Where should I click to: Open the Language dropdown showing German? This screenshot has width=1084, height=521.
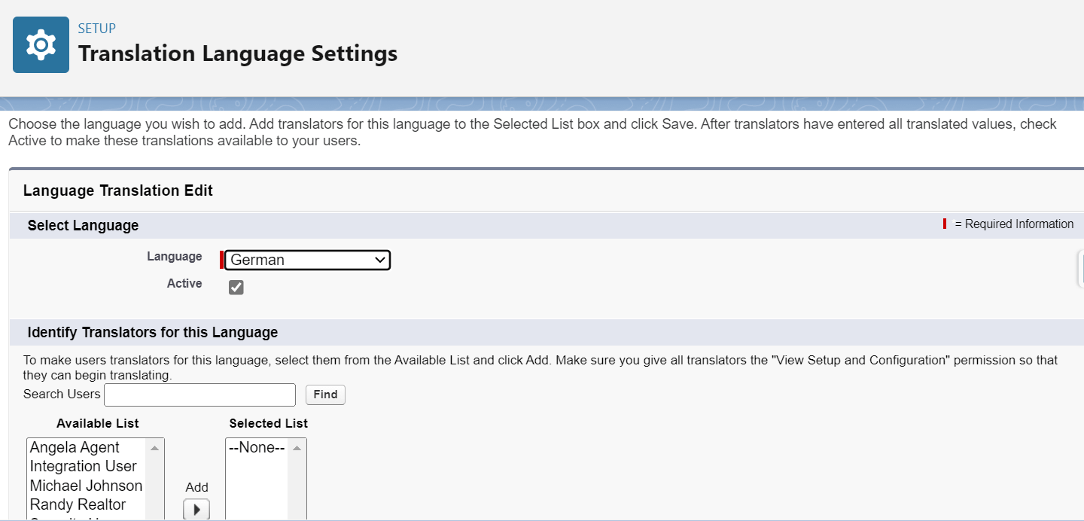[x=306, y=260]
